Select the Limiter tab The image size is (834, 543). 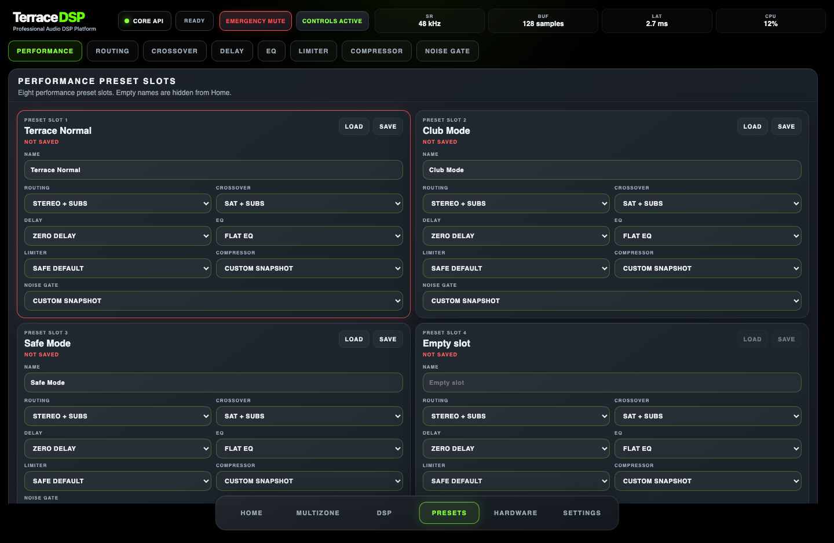[x=313, y=51]
